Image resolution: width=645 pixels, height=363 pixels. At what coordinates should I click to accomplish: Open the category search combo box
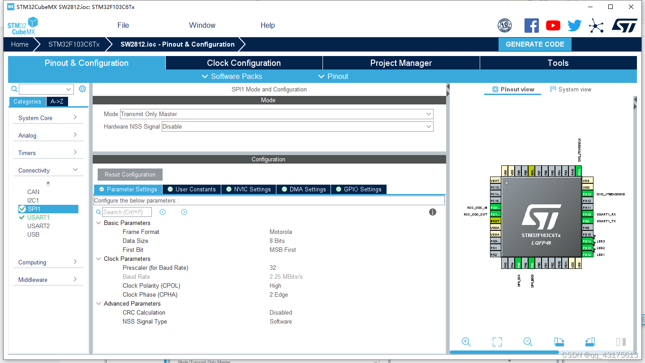46,89
